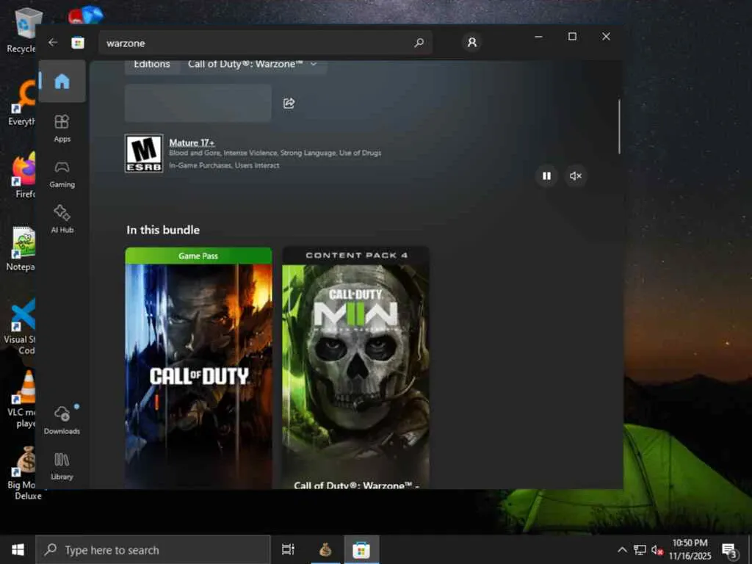This screenshot has width=752, height=564.
Task: Click the 'In this bundle' heading
Action: pos(163,230)
